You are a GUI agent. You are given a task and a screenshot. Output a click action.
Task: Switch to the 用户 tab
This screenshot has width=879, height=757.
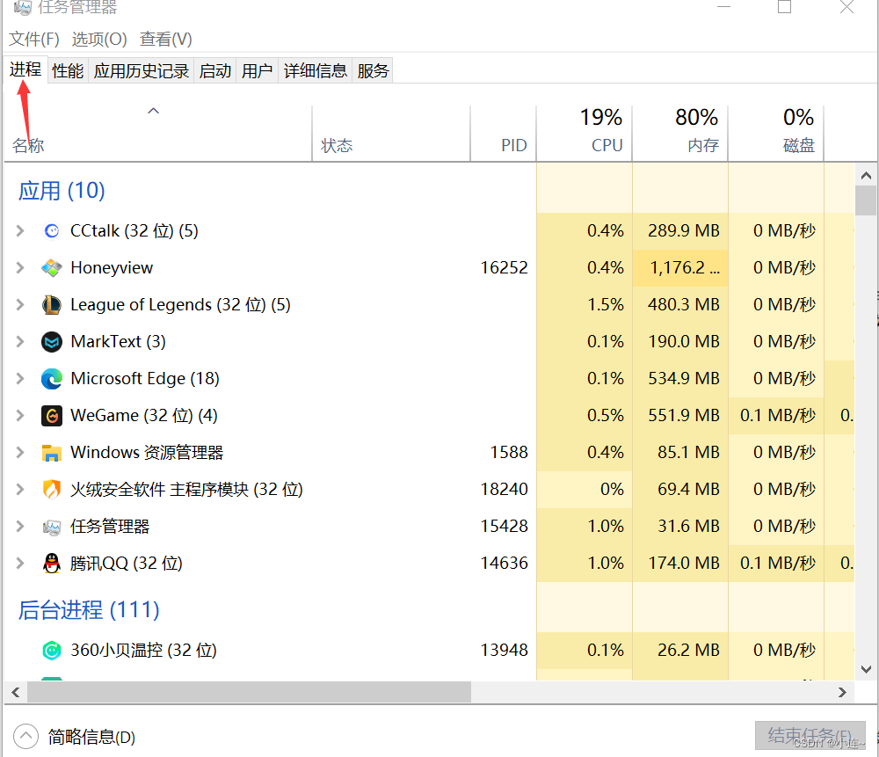(258, 70)
